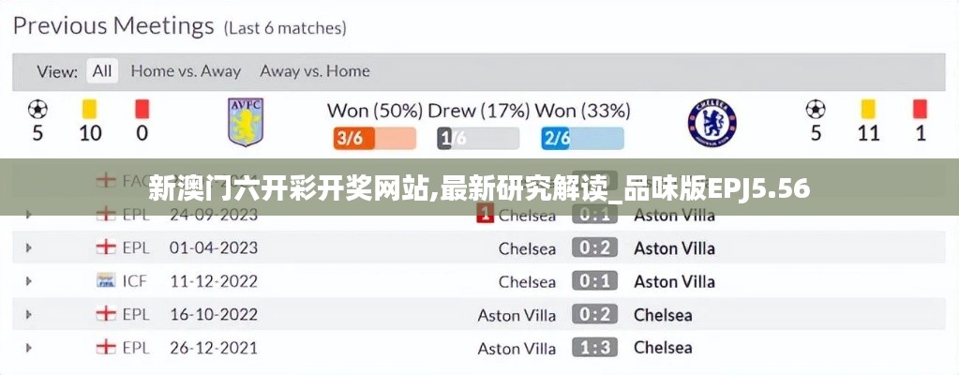The width and height of the screenshot is (959, 375).
Task: Click Aston Villa's yellow card icon
Action: (x=90, y=109)
